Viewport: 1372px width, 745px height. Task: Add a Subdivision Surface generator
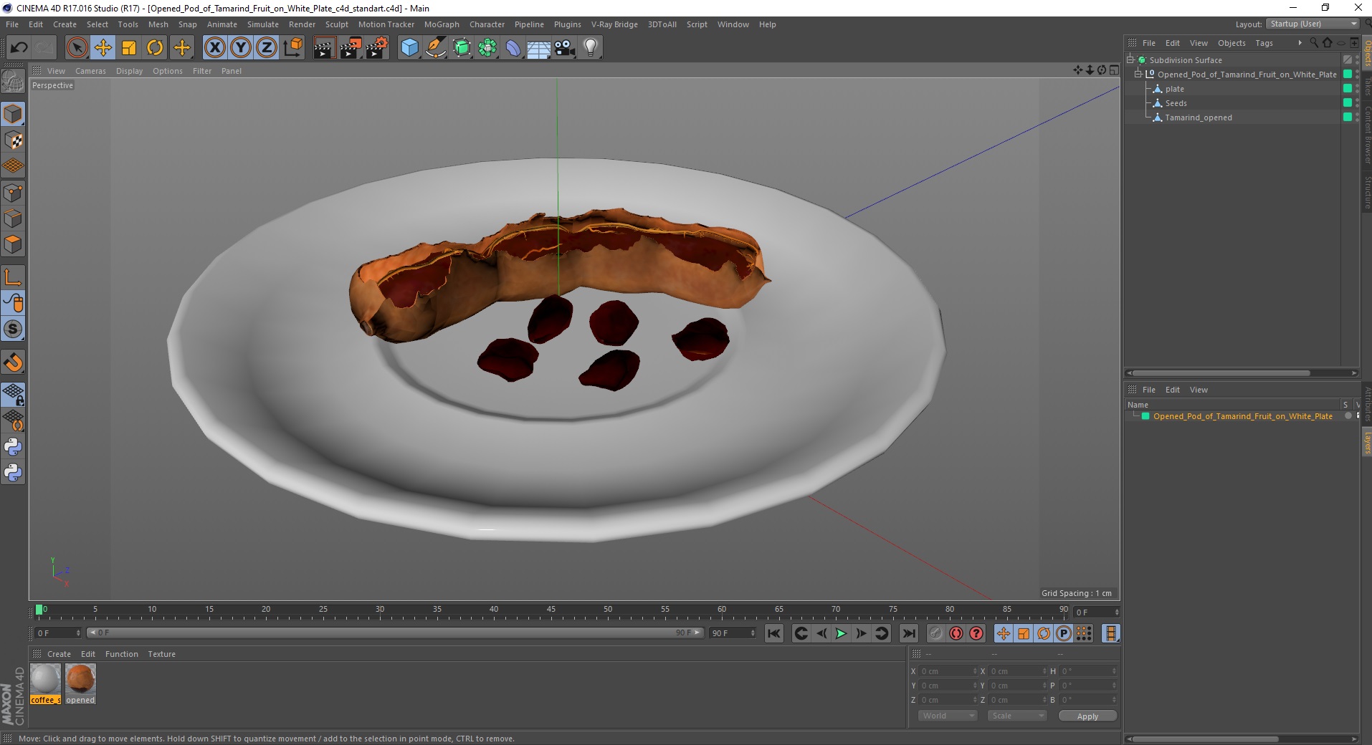[x=462, y=48]
